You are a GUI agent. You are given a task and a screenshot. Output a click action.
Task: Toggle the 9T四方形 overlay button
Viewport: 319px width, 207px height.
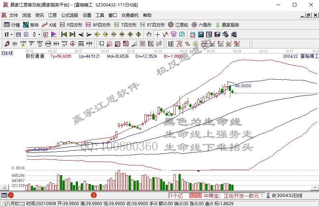point(152,25)
